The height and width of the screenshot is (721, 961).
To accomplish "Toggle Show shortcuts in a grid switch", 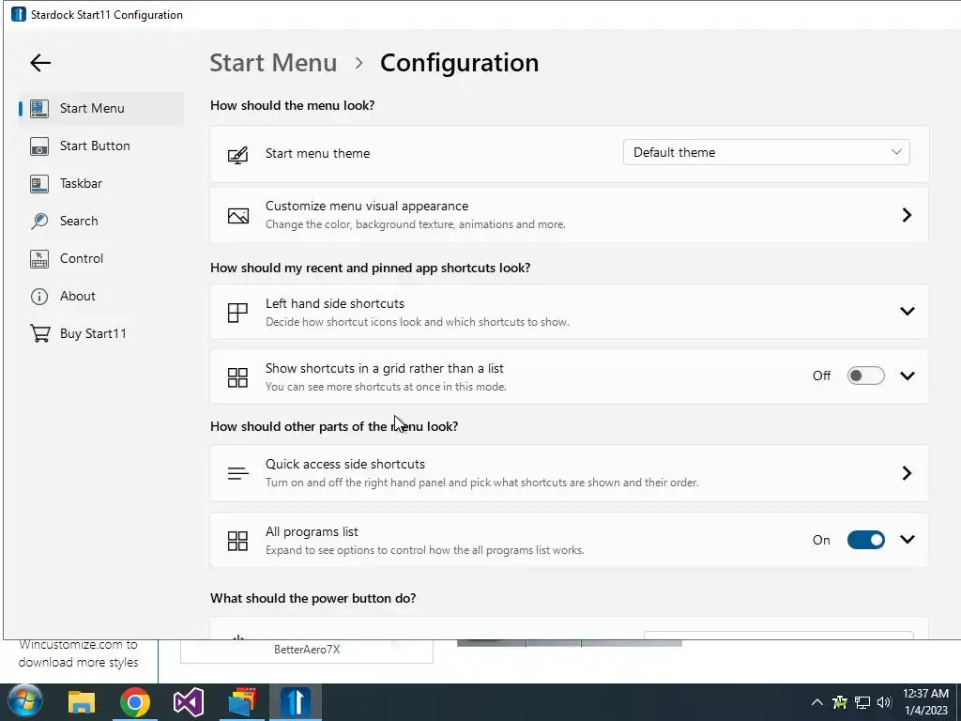I will coord(865,376).
